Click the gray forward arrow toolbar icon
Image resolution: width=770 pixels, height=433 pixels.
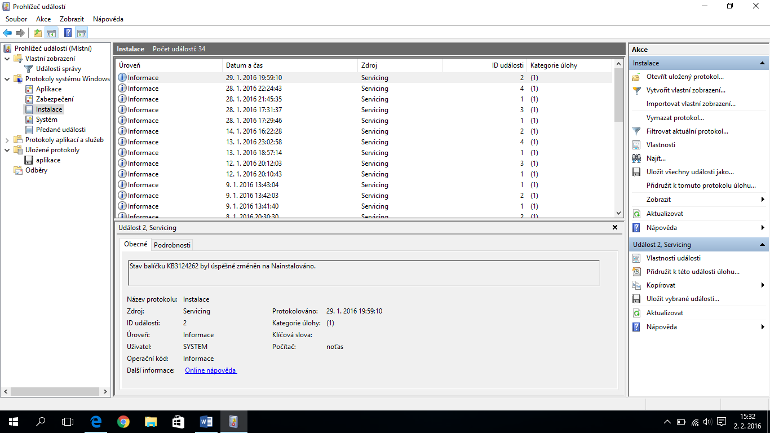[x=20, y=33]
